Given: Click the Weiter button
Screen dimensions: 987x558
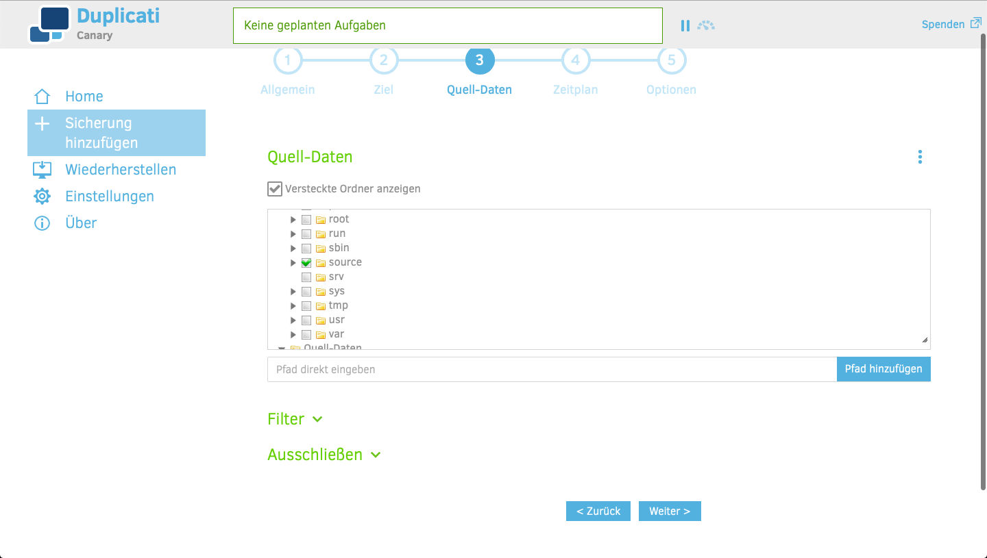Looking at the screenshot, I should point(670,511).
